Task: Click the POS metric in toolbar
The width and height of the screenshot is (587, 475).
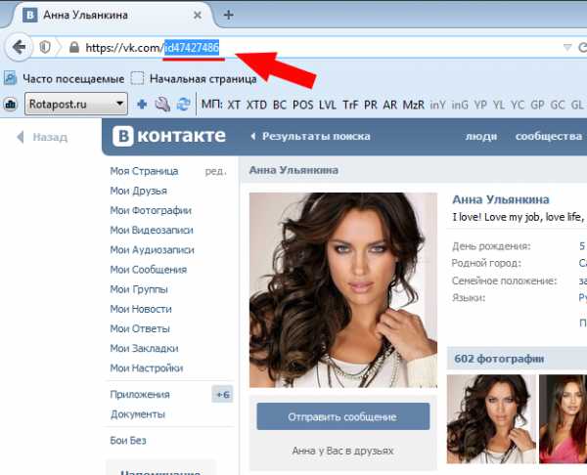Action: [303, 105]
